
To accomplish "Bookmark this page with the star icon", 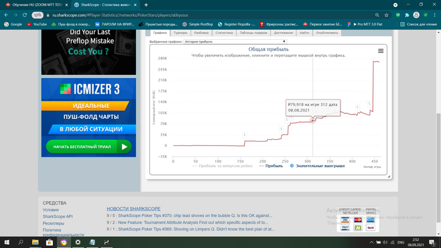I will [x=386, y=15].
